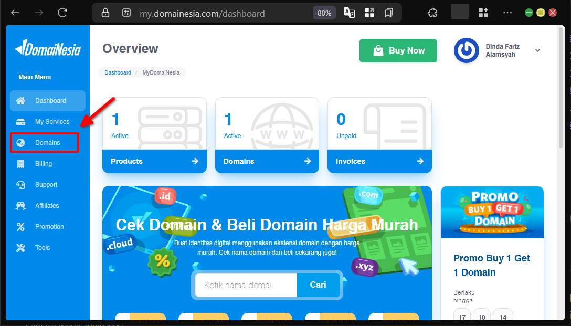This screenshot has width=571, height=326.
Task: Select Dashboard in the sidebar menu
Action: (x=47, y=100)
